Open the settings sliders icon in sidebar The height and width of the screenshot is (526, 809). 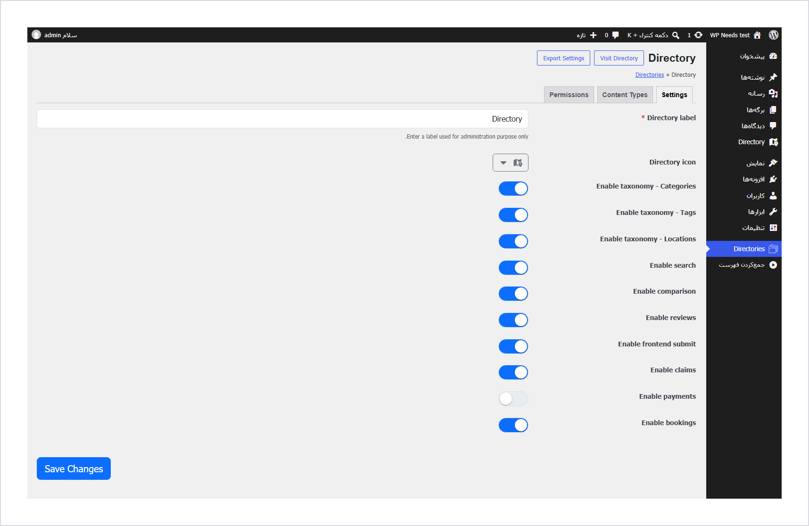pos(773,228)
